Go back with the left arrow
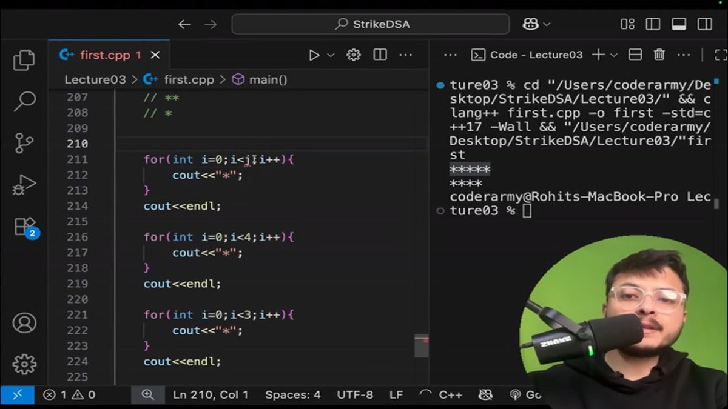This screenshot has height=409, width=728. 184,24
